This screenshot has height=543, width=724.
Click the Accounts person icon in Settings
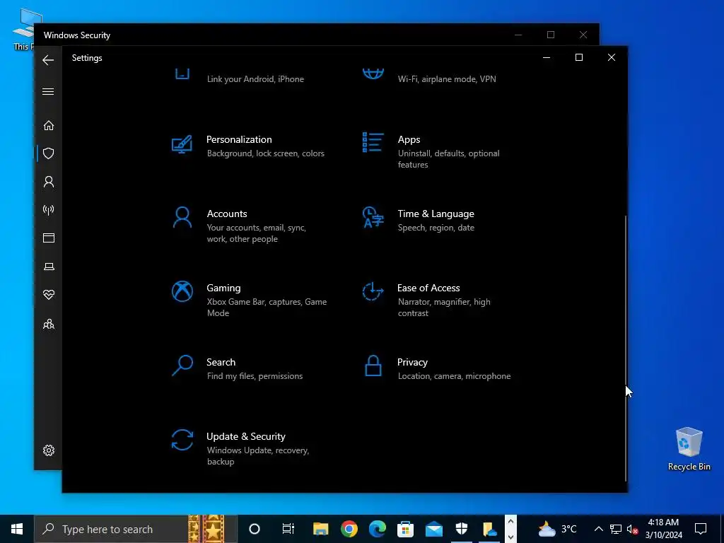[182, 217]
